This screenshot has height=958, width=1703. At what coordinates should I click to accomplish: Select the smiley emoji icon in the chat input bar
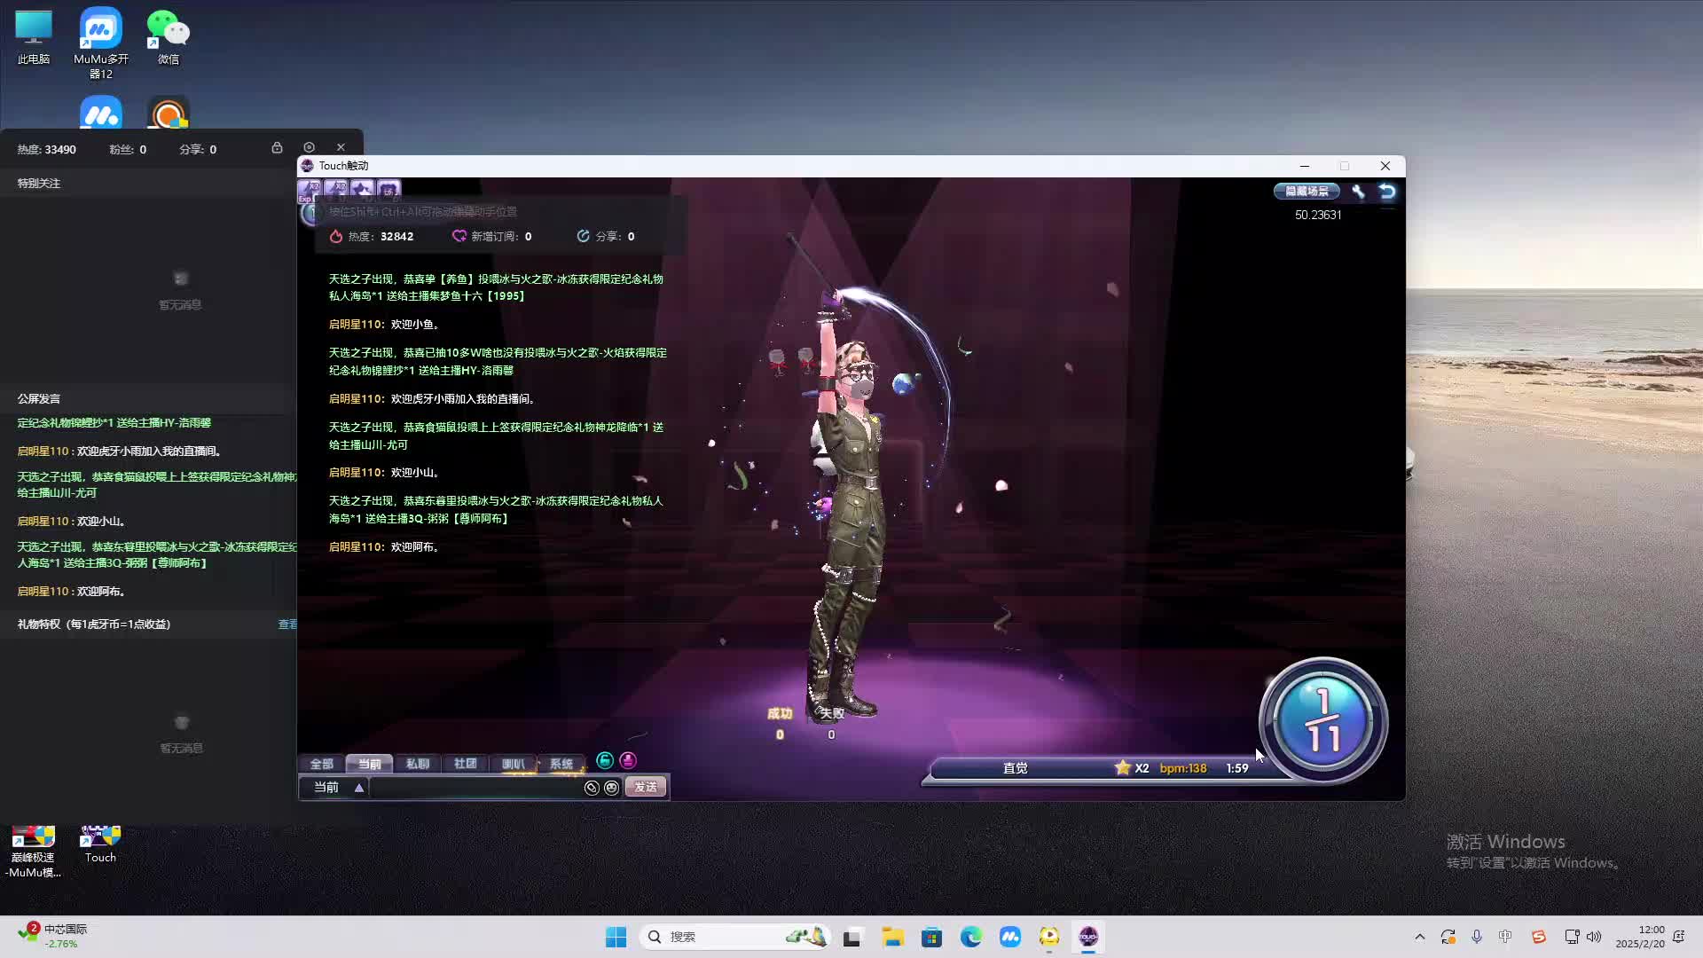click(x=612, y=787)
